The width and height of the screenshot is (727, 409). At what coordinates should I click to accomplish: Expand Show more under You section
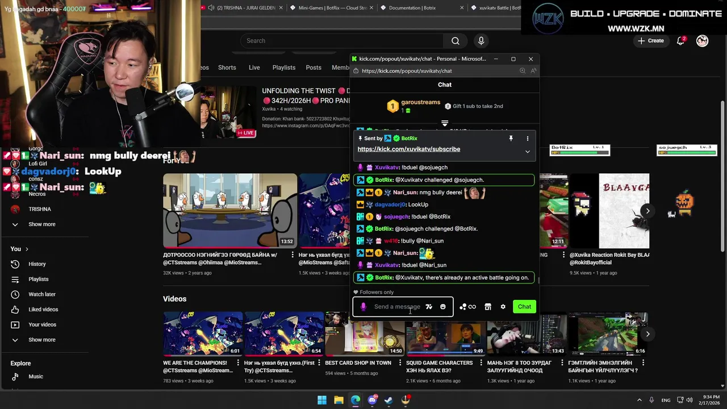tap(42, 340)
